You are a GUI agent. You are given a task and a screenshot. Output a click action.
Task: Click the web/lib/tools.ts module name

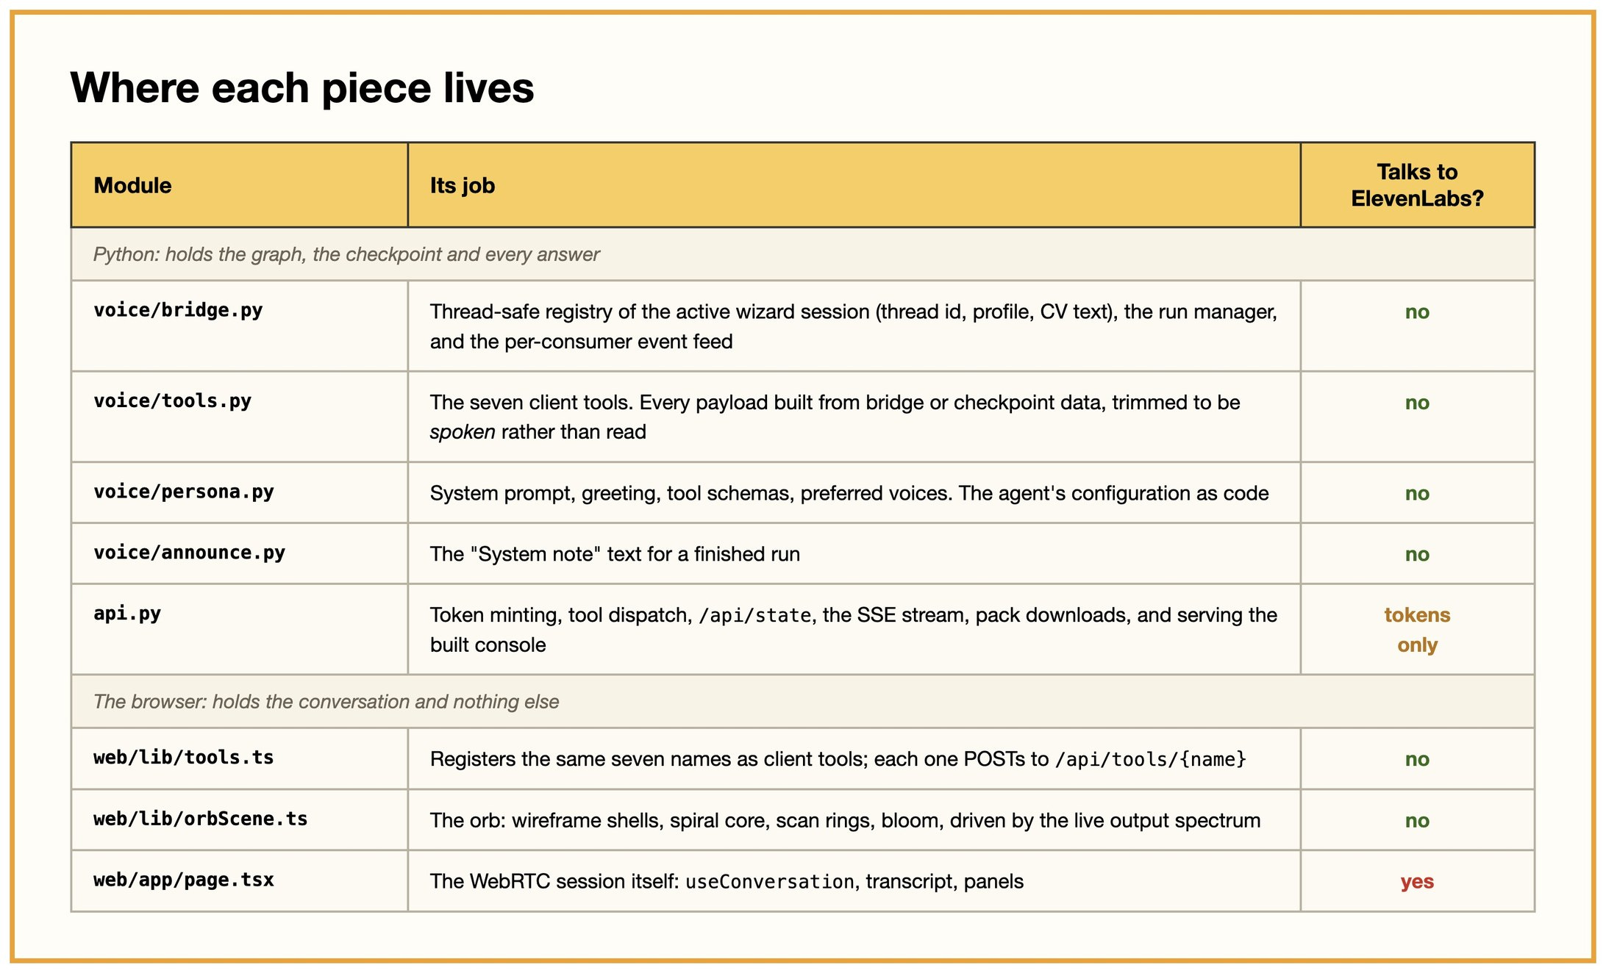pyautogui.click(x=184, y=758)
